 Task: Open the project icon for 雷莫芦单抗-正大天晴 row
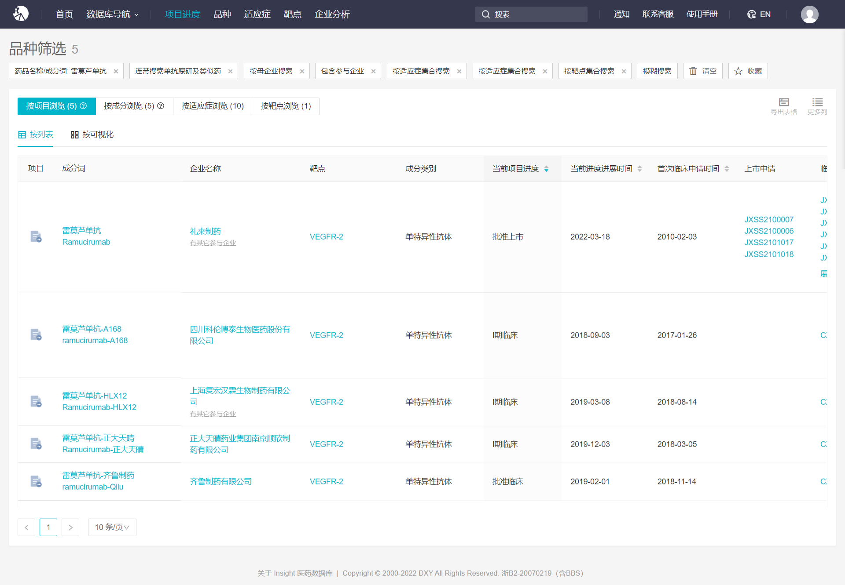click(x=36, y=443)
